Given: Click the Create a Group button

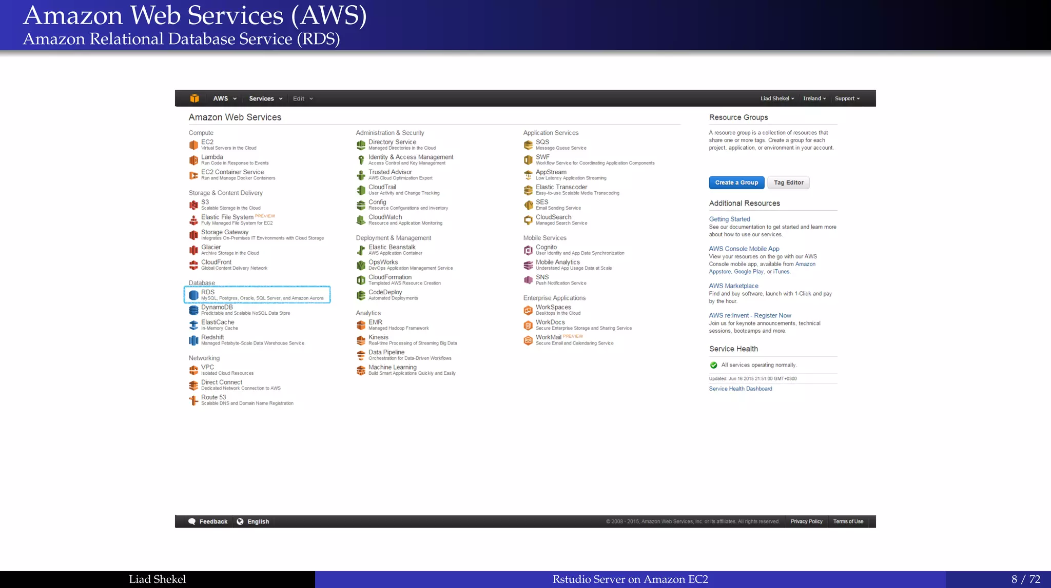Looking at the screenshot, I should click(736, 183).
